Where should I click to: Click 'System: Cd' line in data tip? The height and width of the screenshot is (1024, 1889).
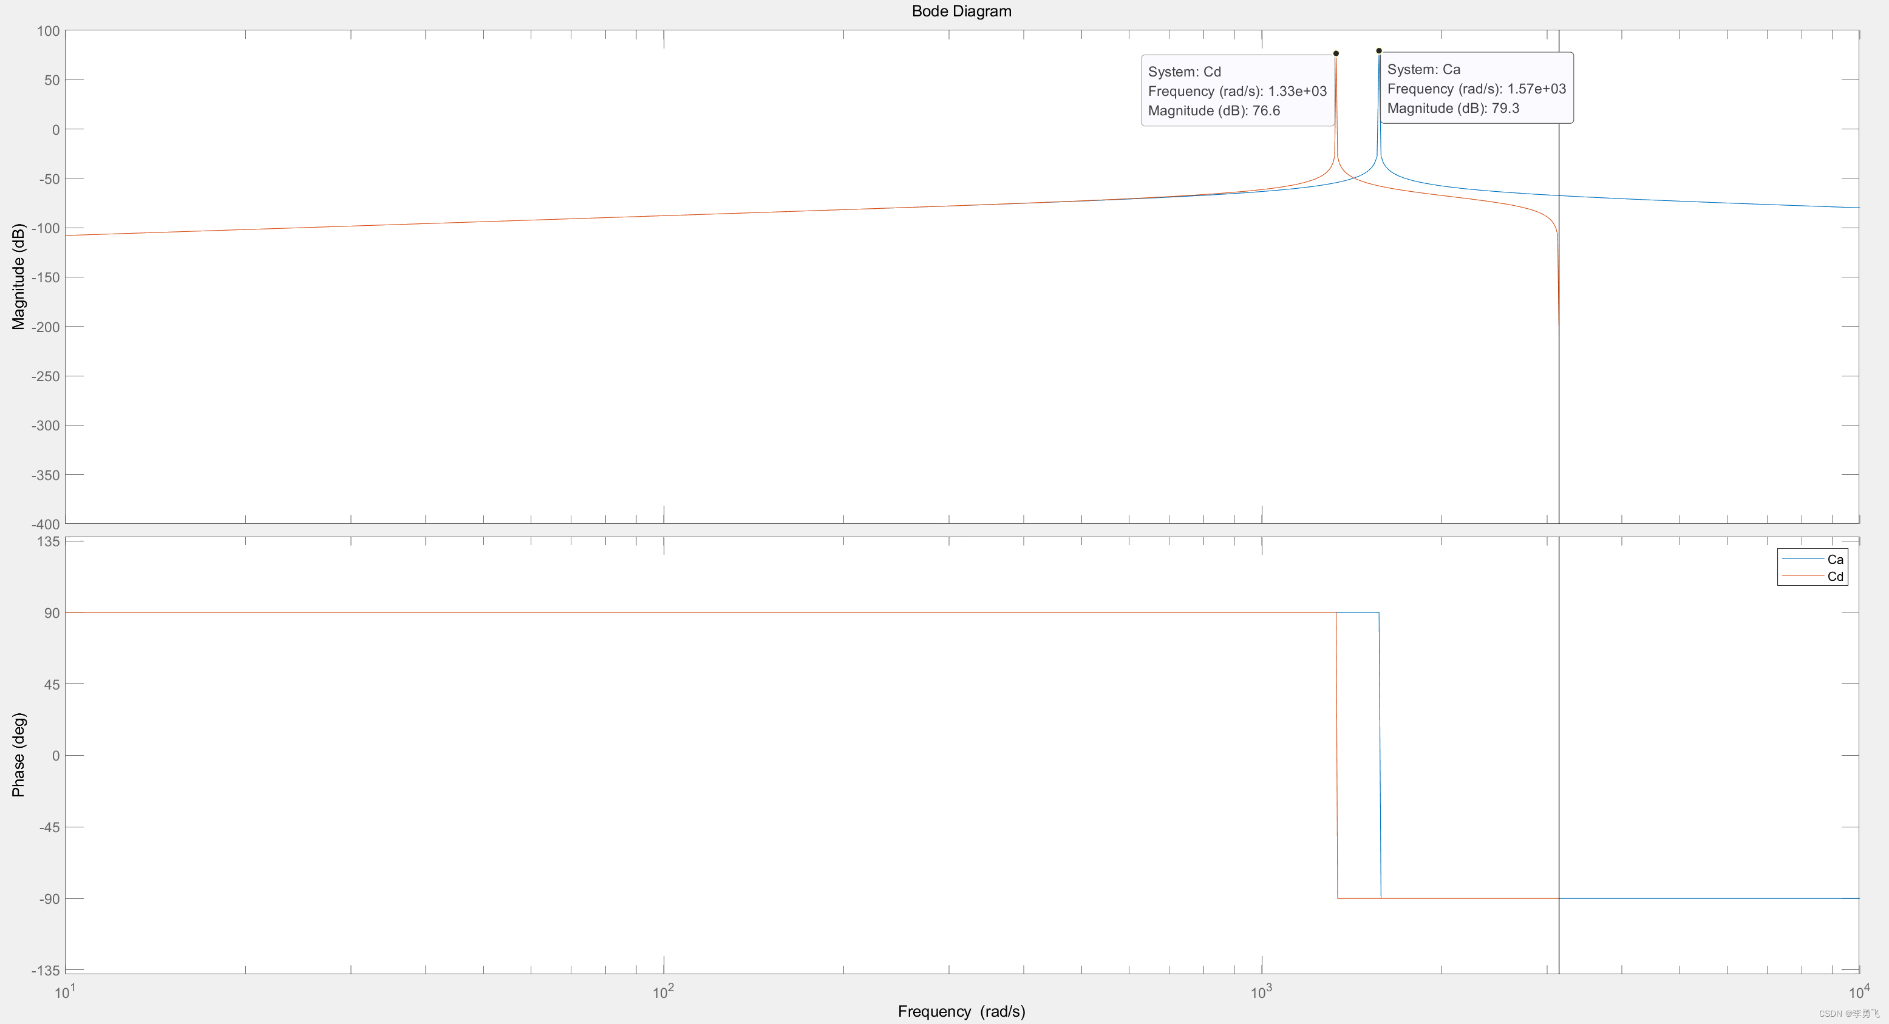click(1184, 72)
